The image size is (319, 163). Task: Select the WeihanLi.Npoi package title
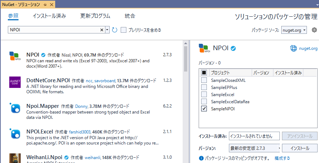coord(45,157)
